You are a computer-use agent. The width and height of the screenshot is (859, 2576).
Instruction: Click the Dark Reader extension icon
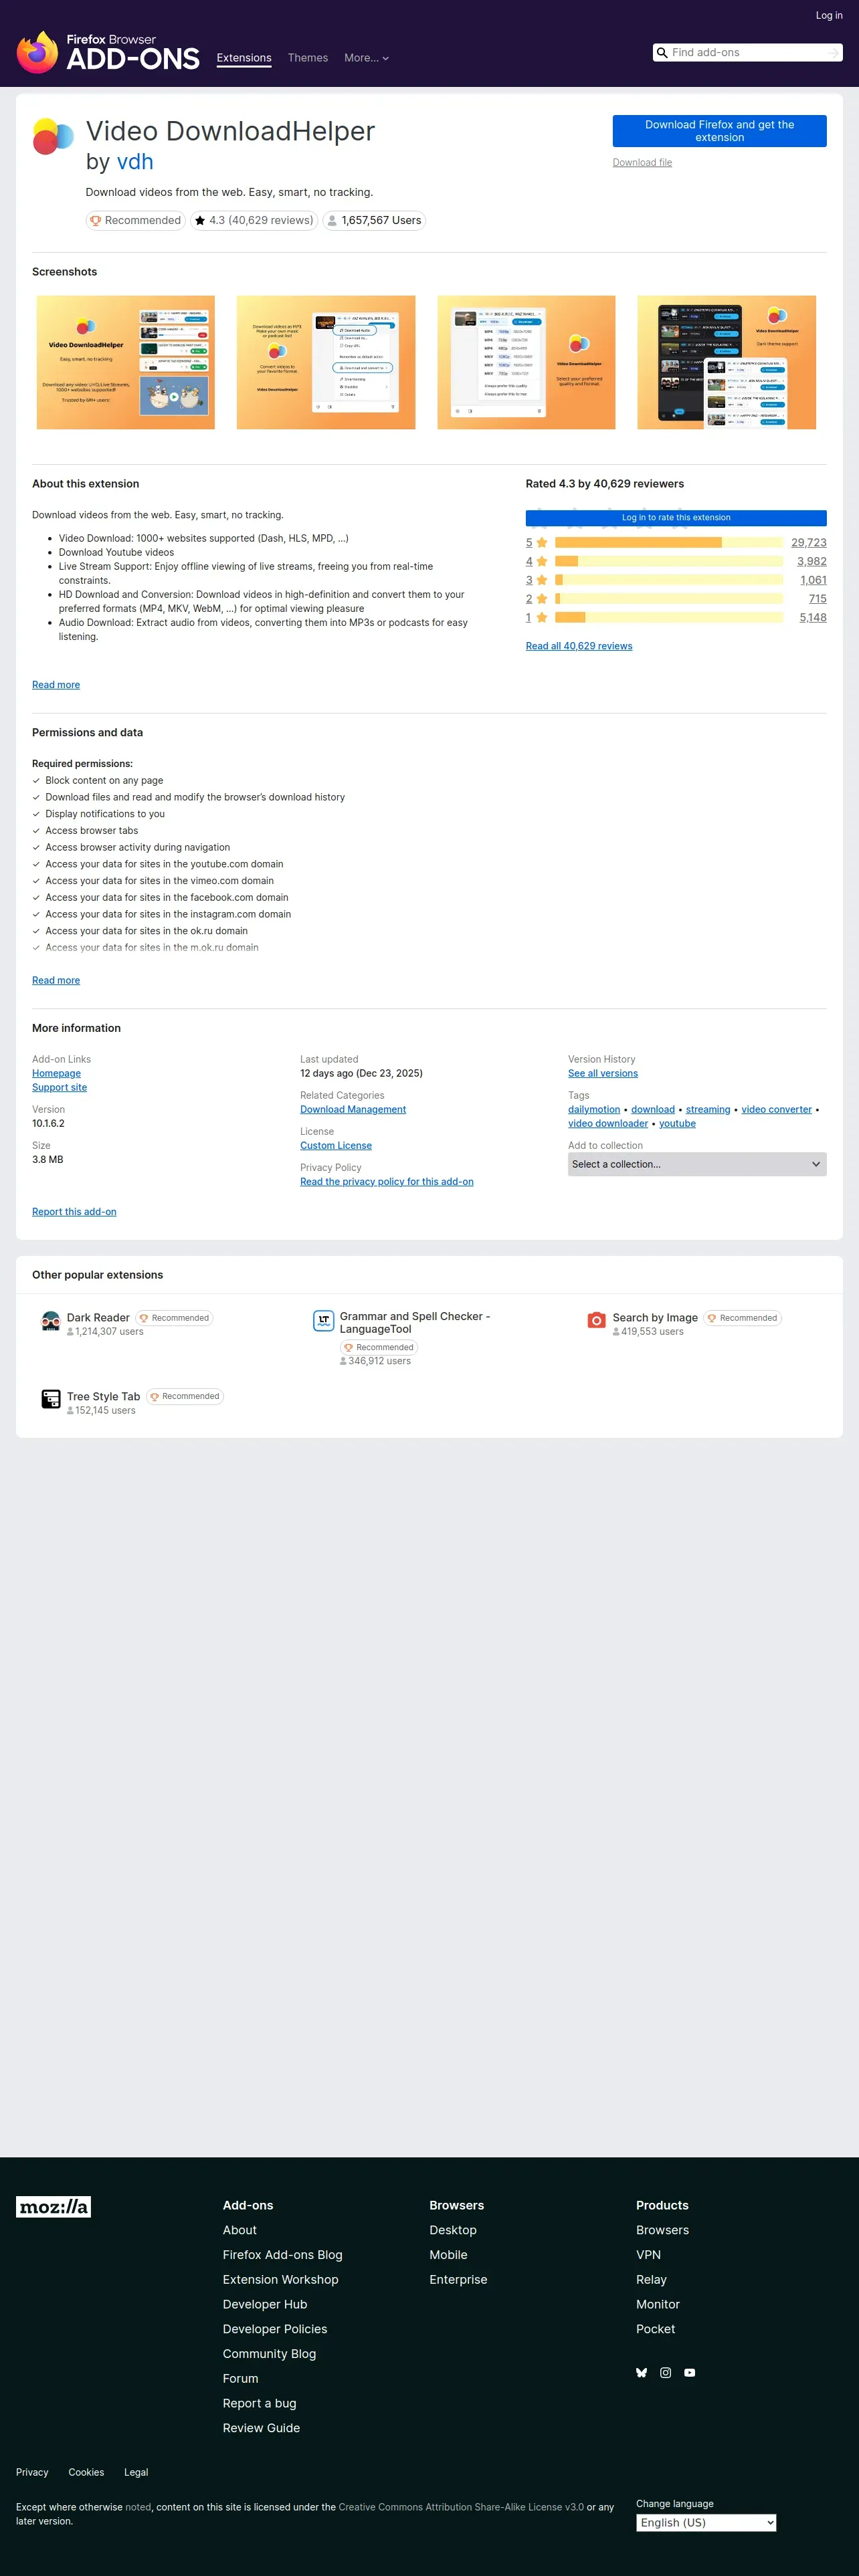pyautogui.click(x=50, y=1321)
